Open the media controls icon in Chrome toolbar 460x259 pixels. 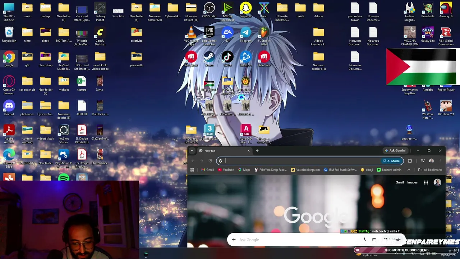pyautogui.click(x=423, y=161)
